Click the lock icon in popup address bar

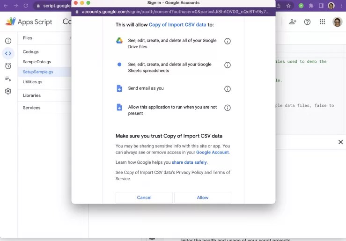click(x=77, y=12)
